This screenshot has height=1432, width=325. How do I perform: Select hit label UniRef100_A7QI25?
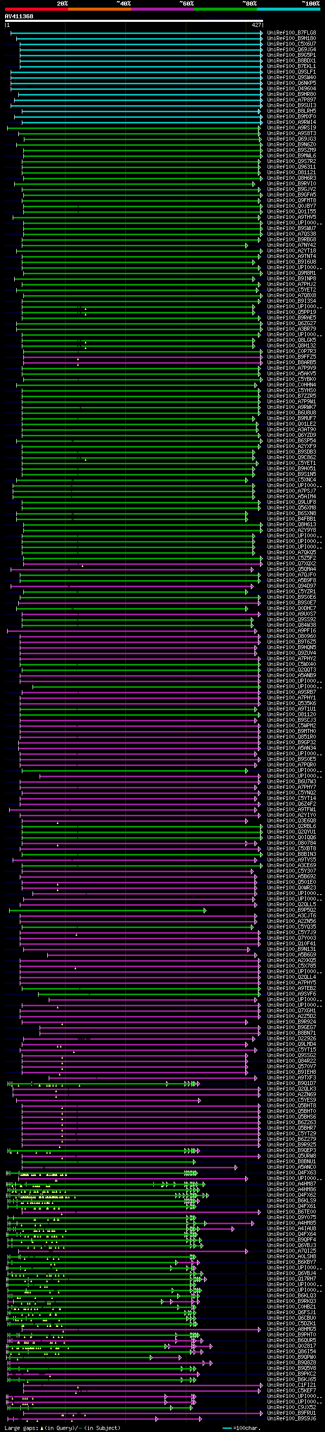(x=291, y=1251)
